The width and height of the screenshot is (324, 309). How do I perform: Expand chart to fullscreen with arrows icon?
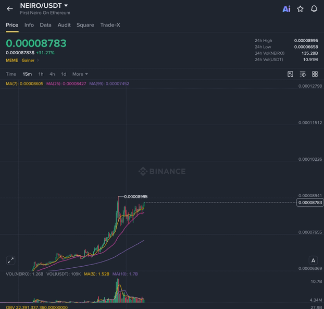(10, 260)
